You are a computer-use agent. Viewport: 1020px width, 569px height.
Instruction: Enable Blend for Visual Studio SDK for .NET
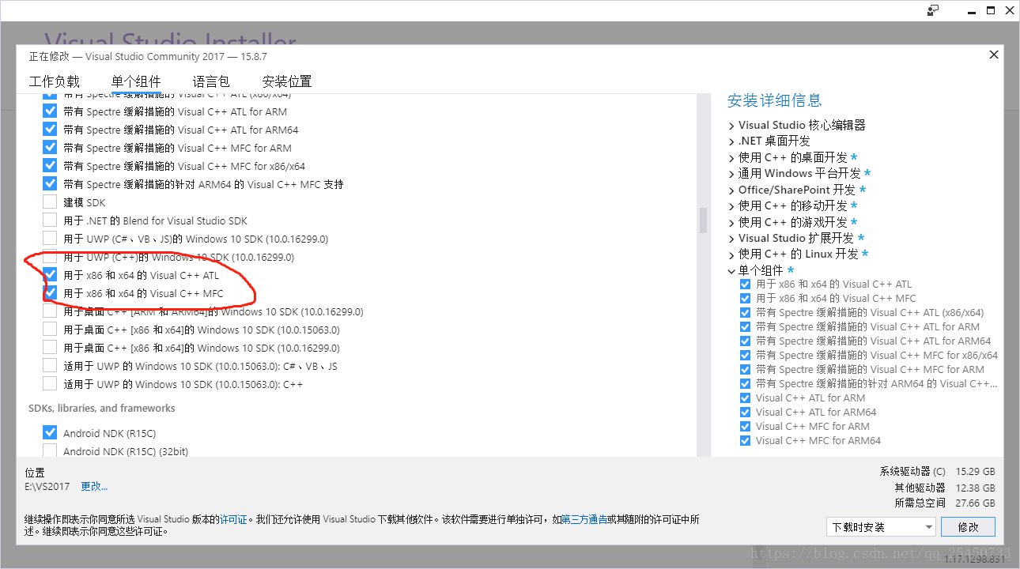[50, 220]
